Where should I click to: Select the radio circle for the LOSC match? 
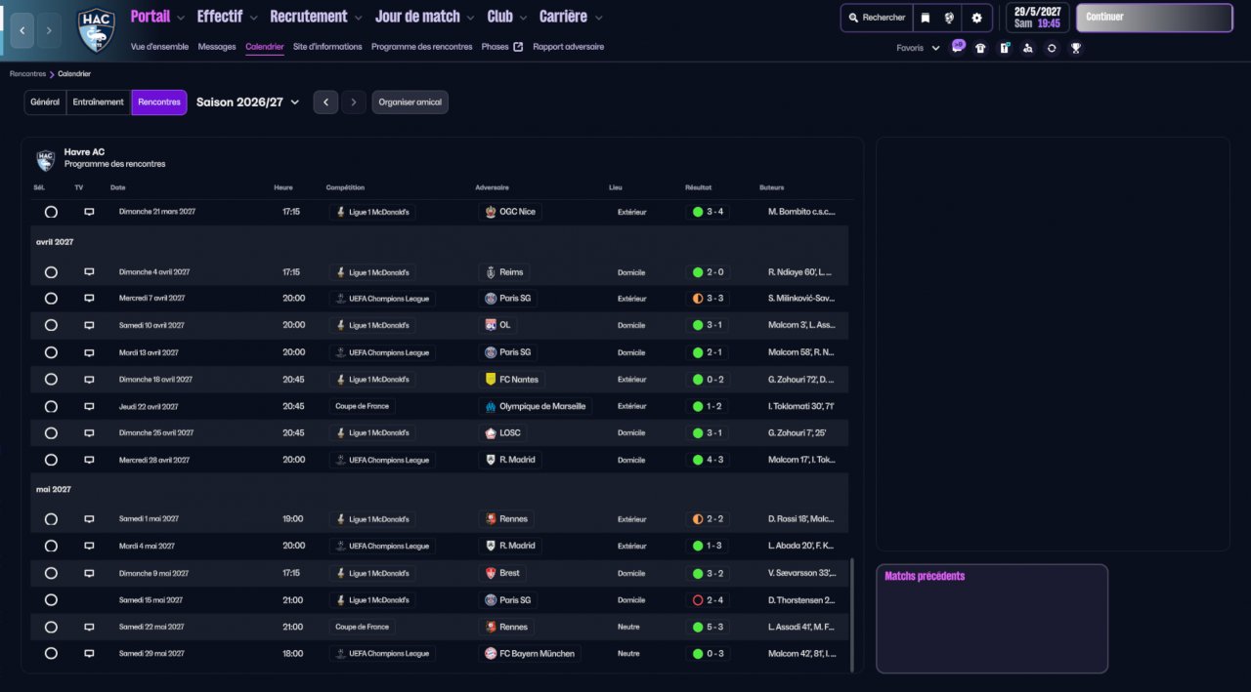click(51, 432)
